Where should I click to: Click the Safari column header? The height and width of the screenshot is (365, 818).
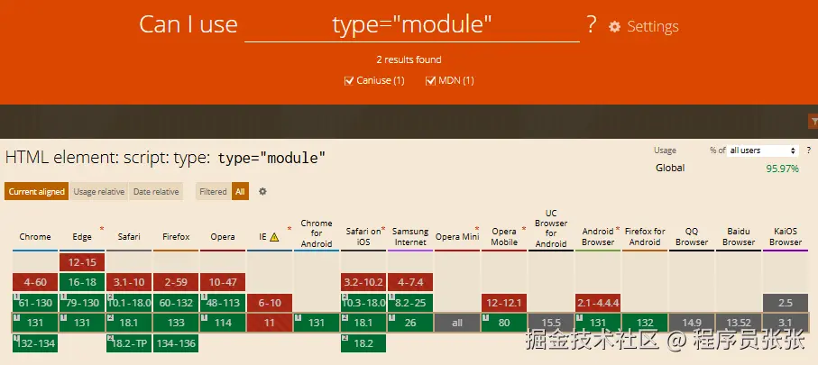coord(129,237)
